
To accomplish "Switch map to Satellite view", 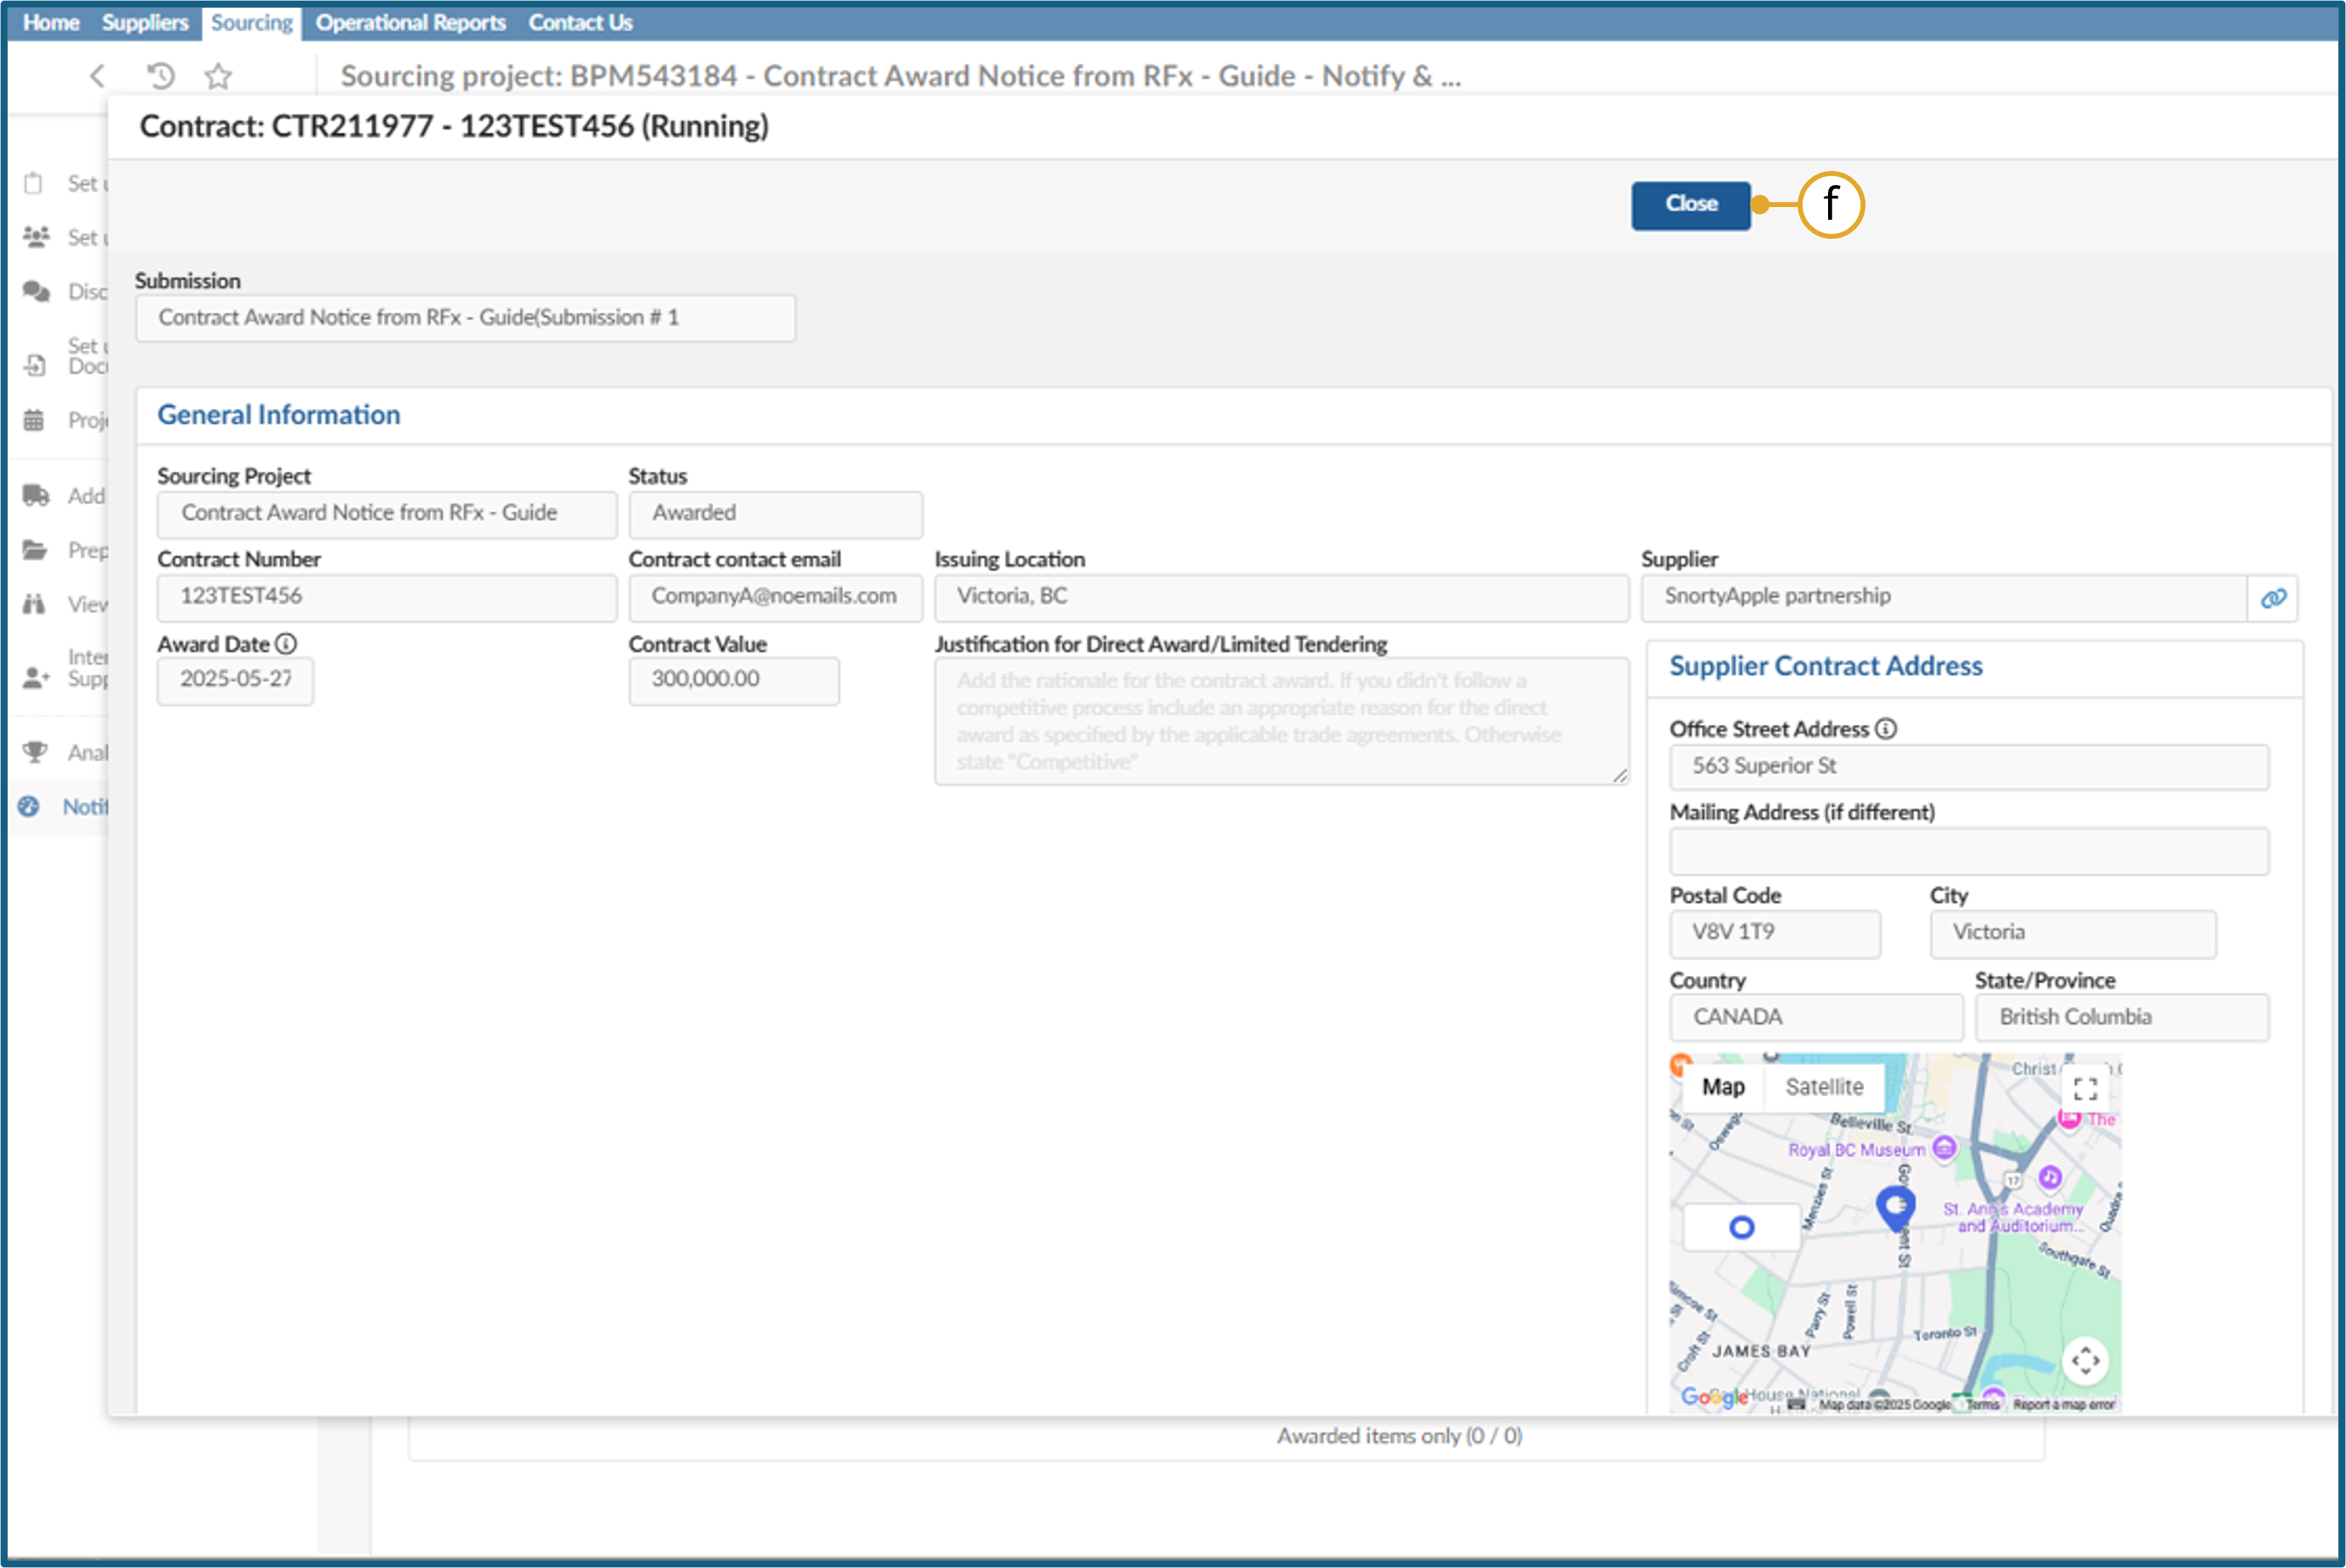I will [x=1824, y=1087].
